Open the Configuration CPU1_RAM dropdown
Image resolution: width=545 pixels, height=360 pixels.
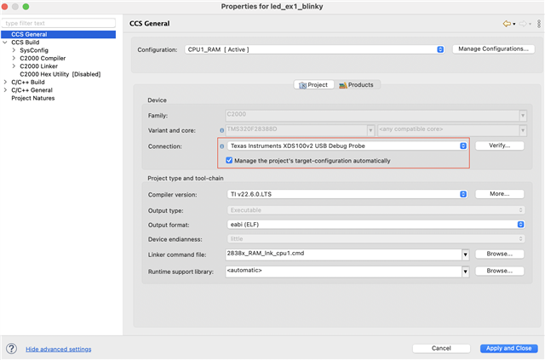coord(440,49)
